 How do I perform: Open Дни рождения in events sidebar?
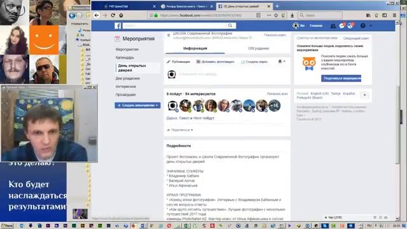128,78
